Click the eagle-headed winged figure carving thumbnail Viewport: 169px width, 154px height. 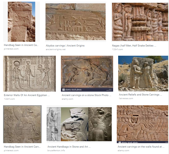pyautogui.click(x=22, y=124)
